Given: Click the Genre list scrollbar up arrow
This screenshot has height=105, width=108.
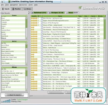Looking at the screenshot, I should 26,17.
